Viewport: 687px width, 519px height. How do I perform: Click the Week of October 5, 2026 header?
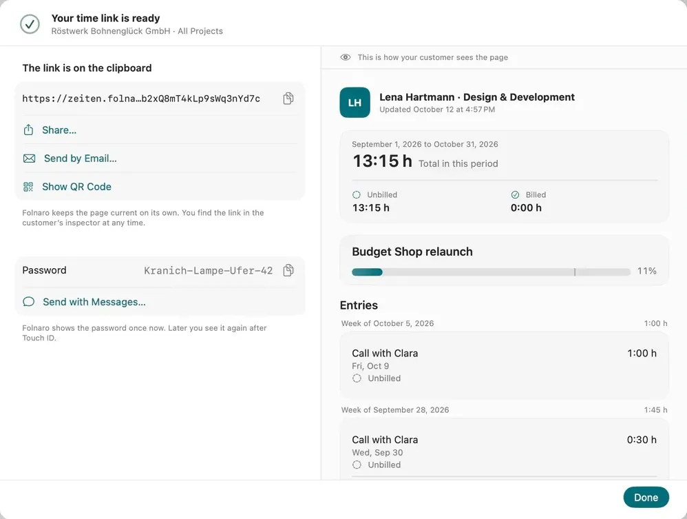coord(388,323)
